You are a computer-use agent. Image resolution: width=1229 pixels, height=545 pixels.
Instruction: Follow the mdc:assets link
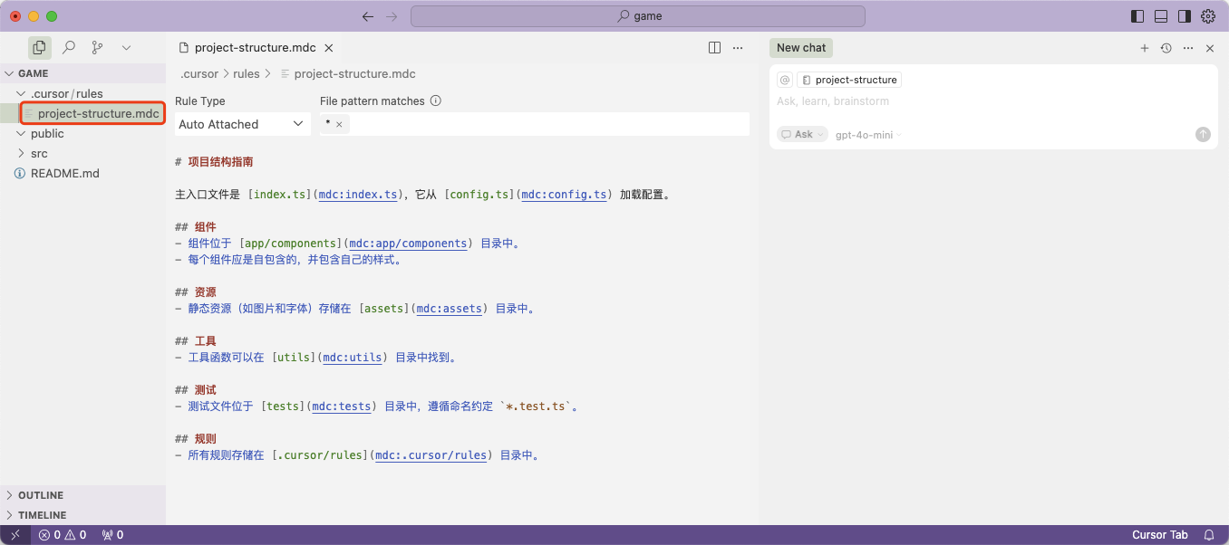coord(448,309)
